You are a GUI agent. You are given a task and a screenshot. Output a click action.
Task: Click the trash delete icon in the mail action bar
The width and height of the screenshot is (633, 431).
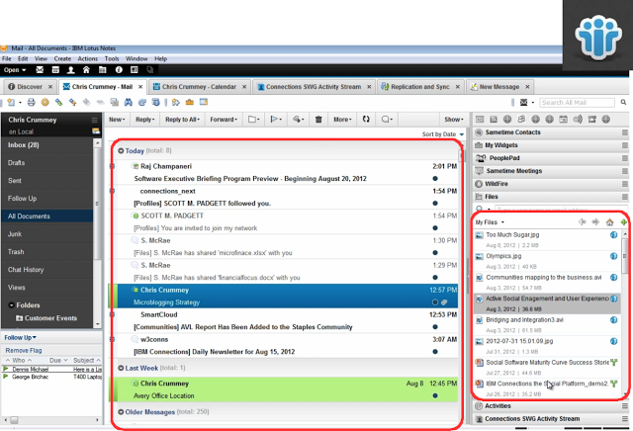318,119
